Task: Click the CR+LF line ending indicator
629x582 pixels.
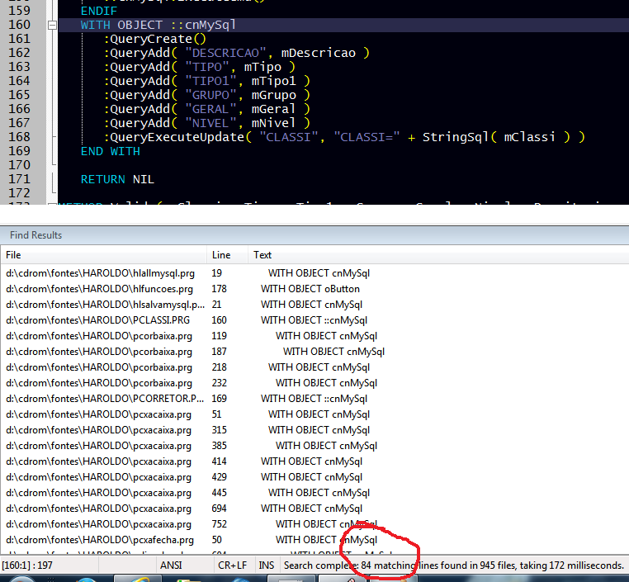Action: (x=232, y=565)
